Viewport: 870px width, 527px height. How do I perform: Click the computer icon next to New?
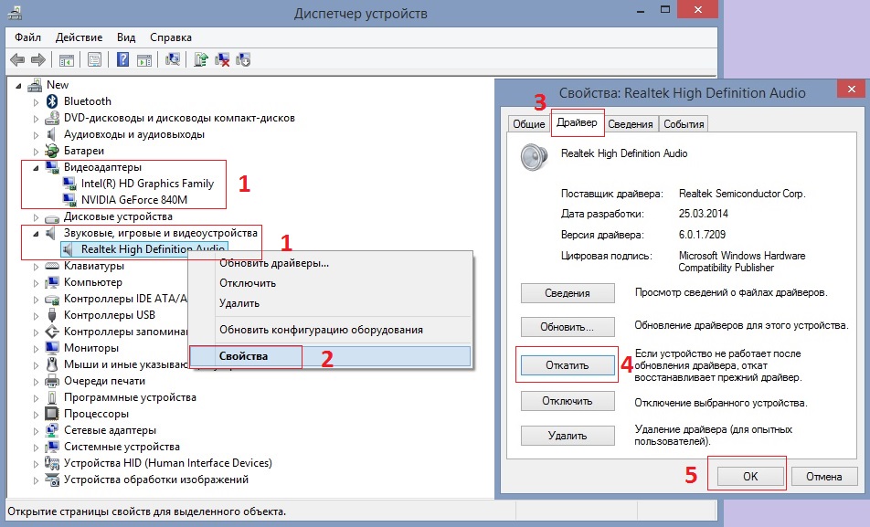35,85
